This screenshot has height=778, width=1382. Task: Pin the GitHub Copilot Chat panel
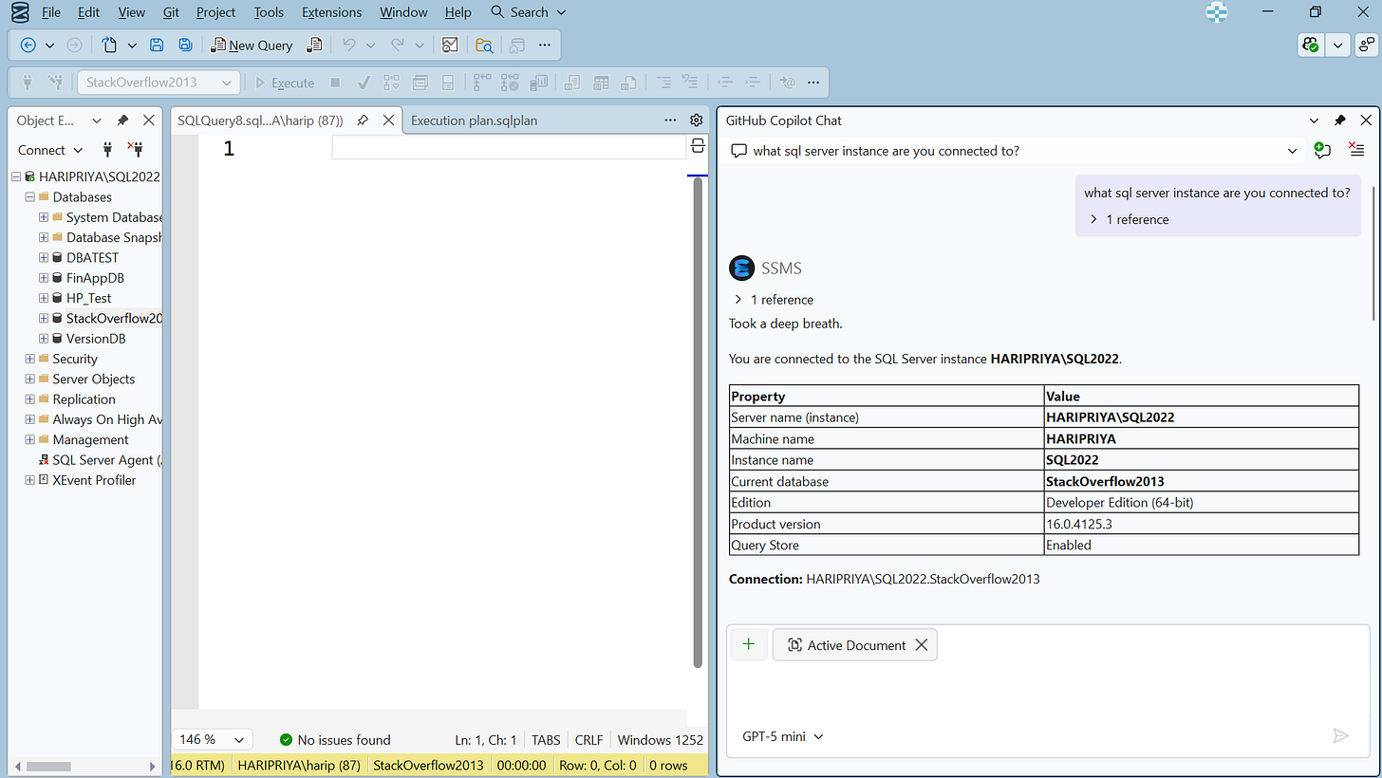point(1339,120)
